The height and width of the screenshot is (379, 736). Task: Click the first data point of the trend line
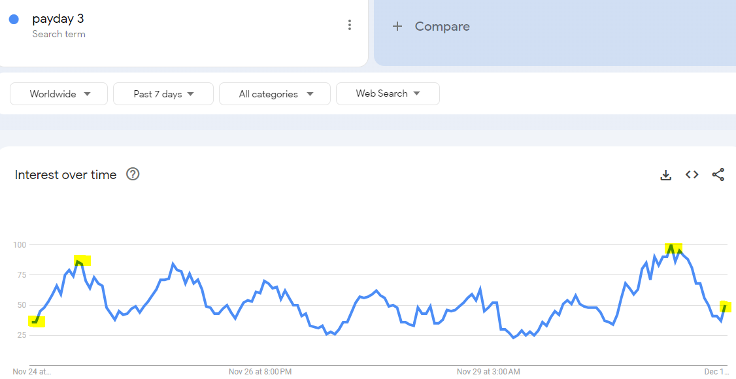click(x=34, y=321)
